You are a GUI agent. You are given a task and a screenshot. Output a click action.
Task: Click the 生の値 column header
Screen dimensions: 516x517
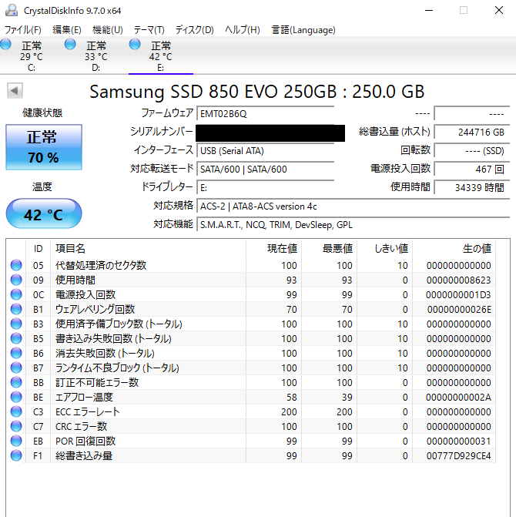point(454,248)
